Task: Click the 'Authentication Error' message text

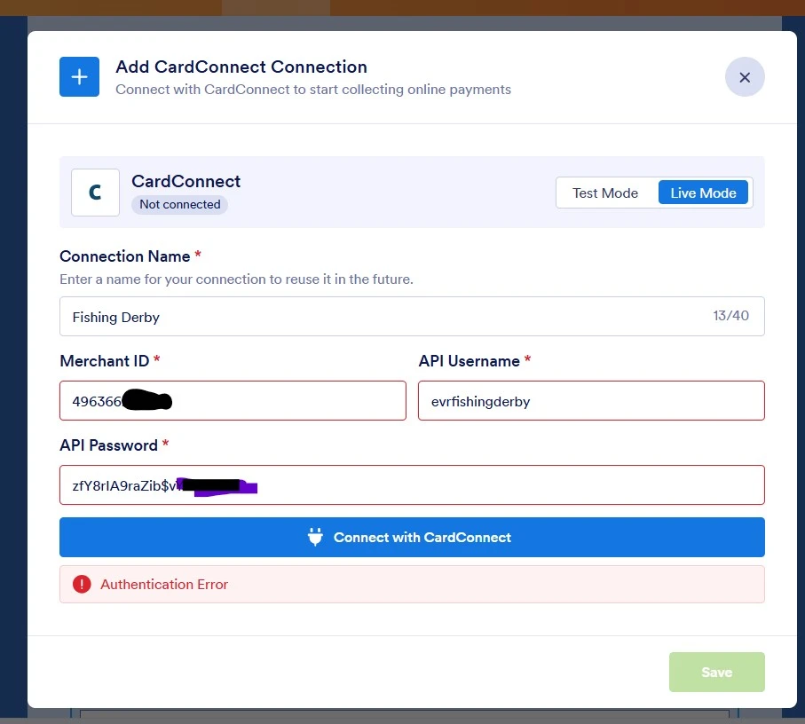Action: [x=164, y=585]
